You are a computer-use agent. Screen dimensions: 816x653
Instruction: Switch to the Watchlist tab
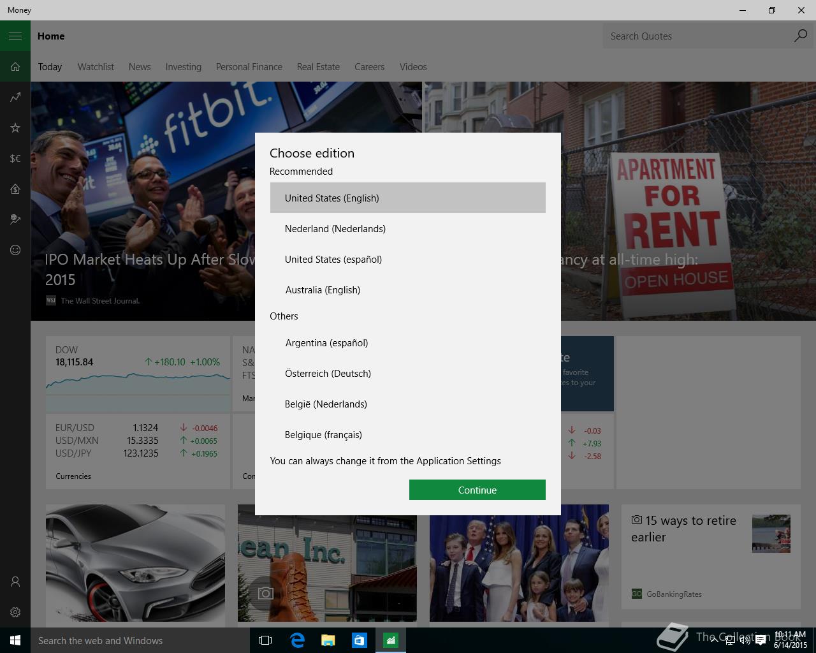96,66
